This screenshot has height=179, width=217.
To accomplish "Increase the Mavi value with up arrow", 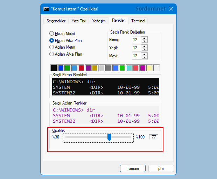I will (144, 54).
